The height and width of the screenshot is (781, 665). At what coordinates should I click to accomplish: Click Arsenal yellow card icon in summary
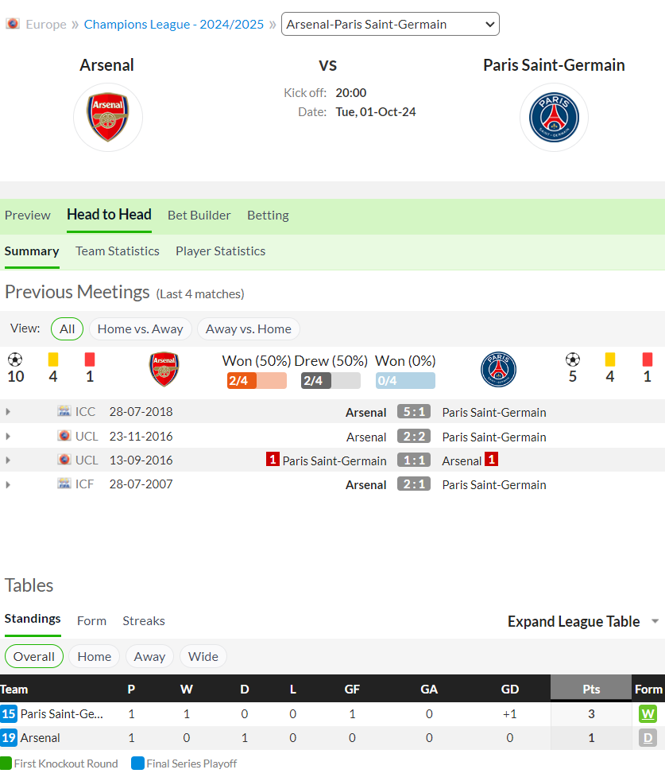coord(52,359)
